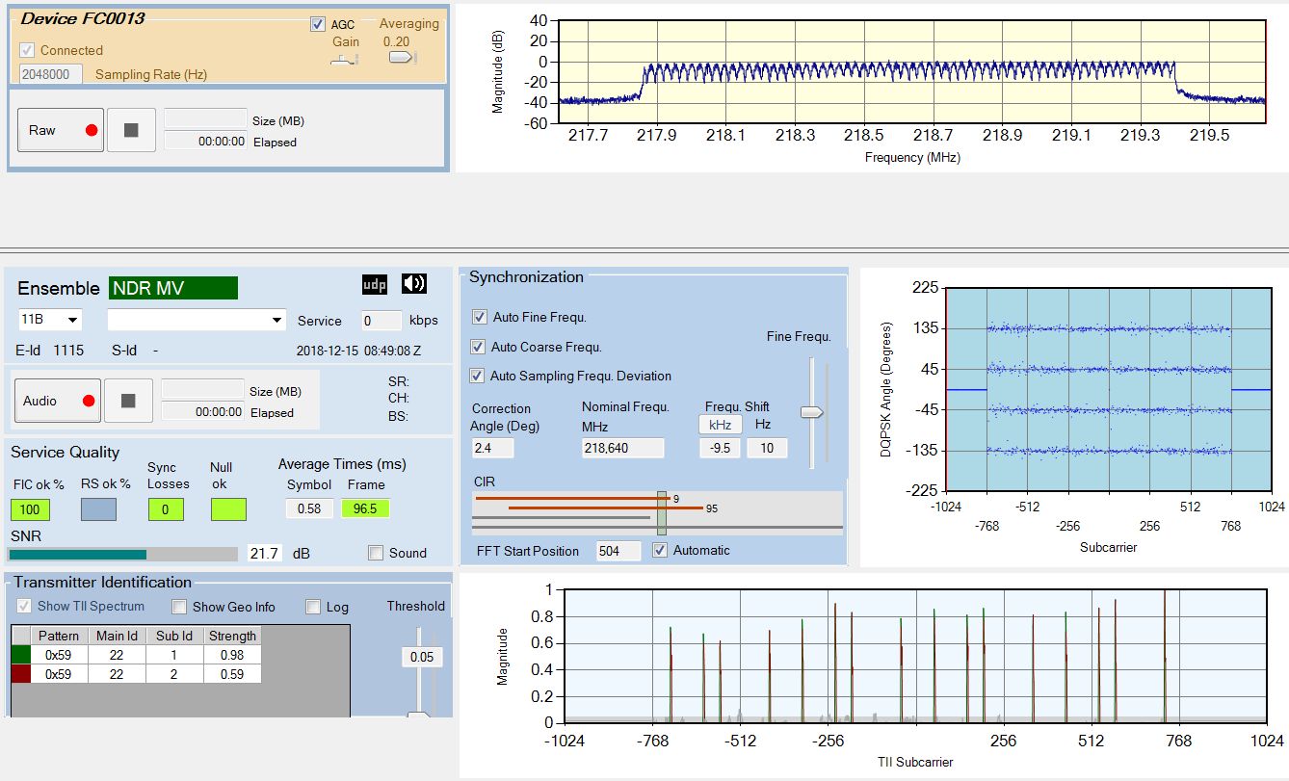The height and width of the screenshot is (781, 1289).
Task: Click the Averaging slider handle
Action: click(401, 58)
